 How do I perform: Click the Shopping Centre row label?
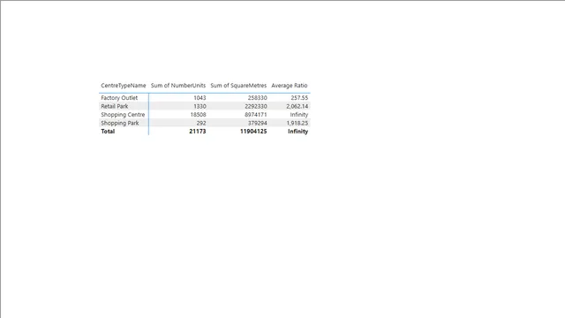point(123,115)
